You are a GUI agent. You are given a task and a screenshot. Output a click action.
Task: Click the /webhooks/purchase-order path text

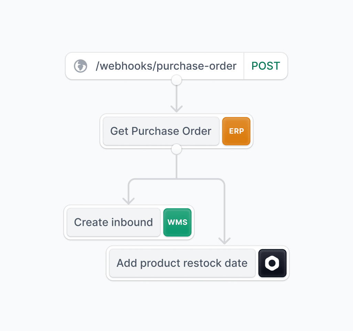tap(166, 66)
